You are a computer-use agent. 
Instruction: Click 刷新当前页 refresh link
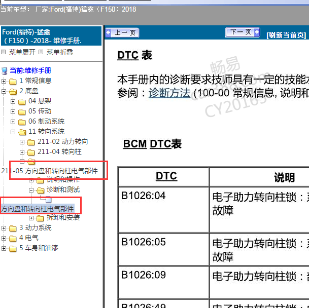point(286,35)
